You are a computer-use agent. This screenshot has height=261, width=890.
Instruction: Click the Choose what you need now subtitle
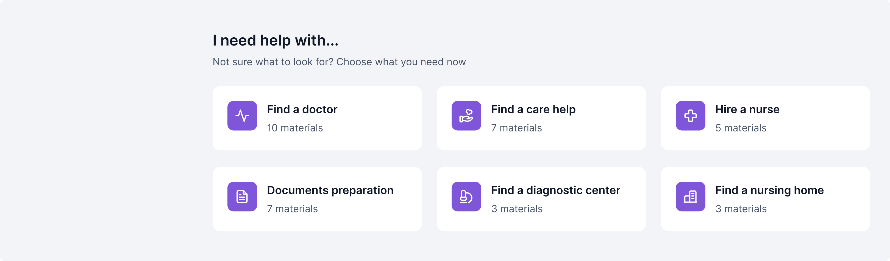pos(339,62)
